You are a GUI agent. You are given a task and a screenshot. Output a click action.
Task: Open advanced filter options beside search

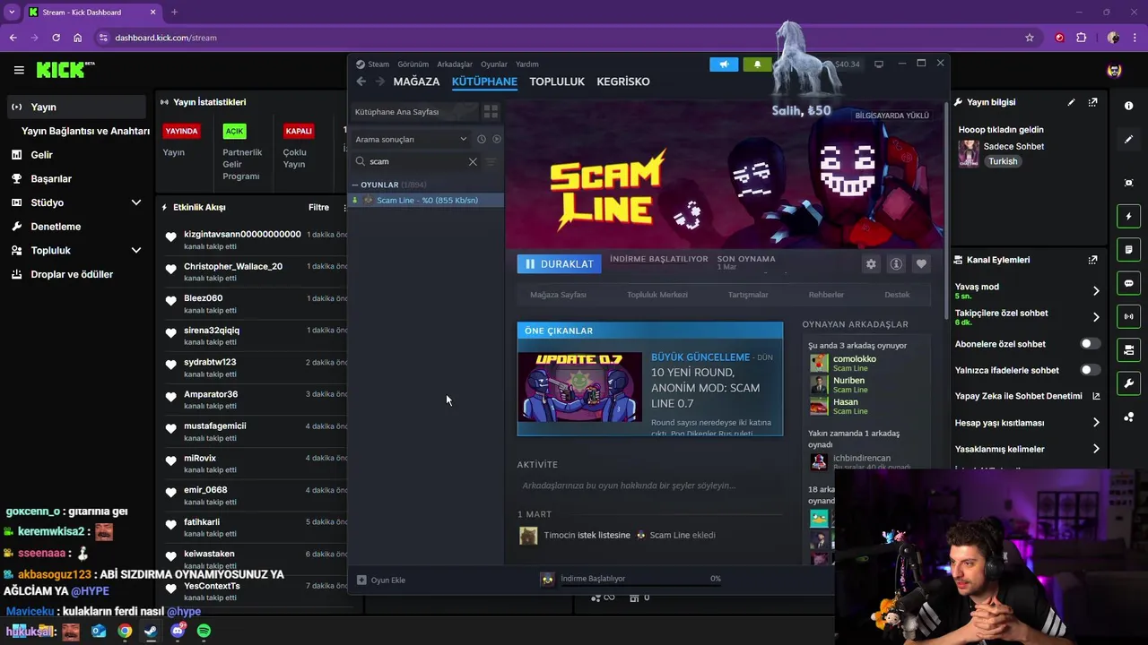pyautogui.click(x=491, y=161)
